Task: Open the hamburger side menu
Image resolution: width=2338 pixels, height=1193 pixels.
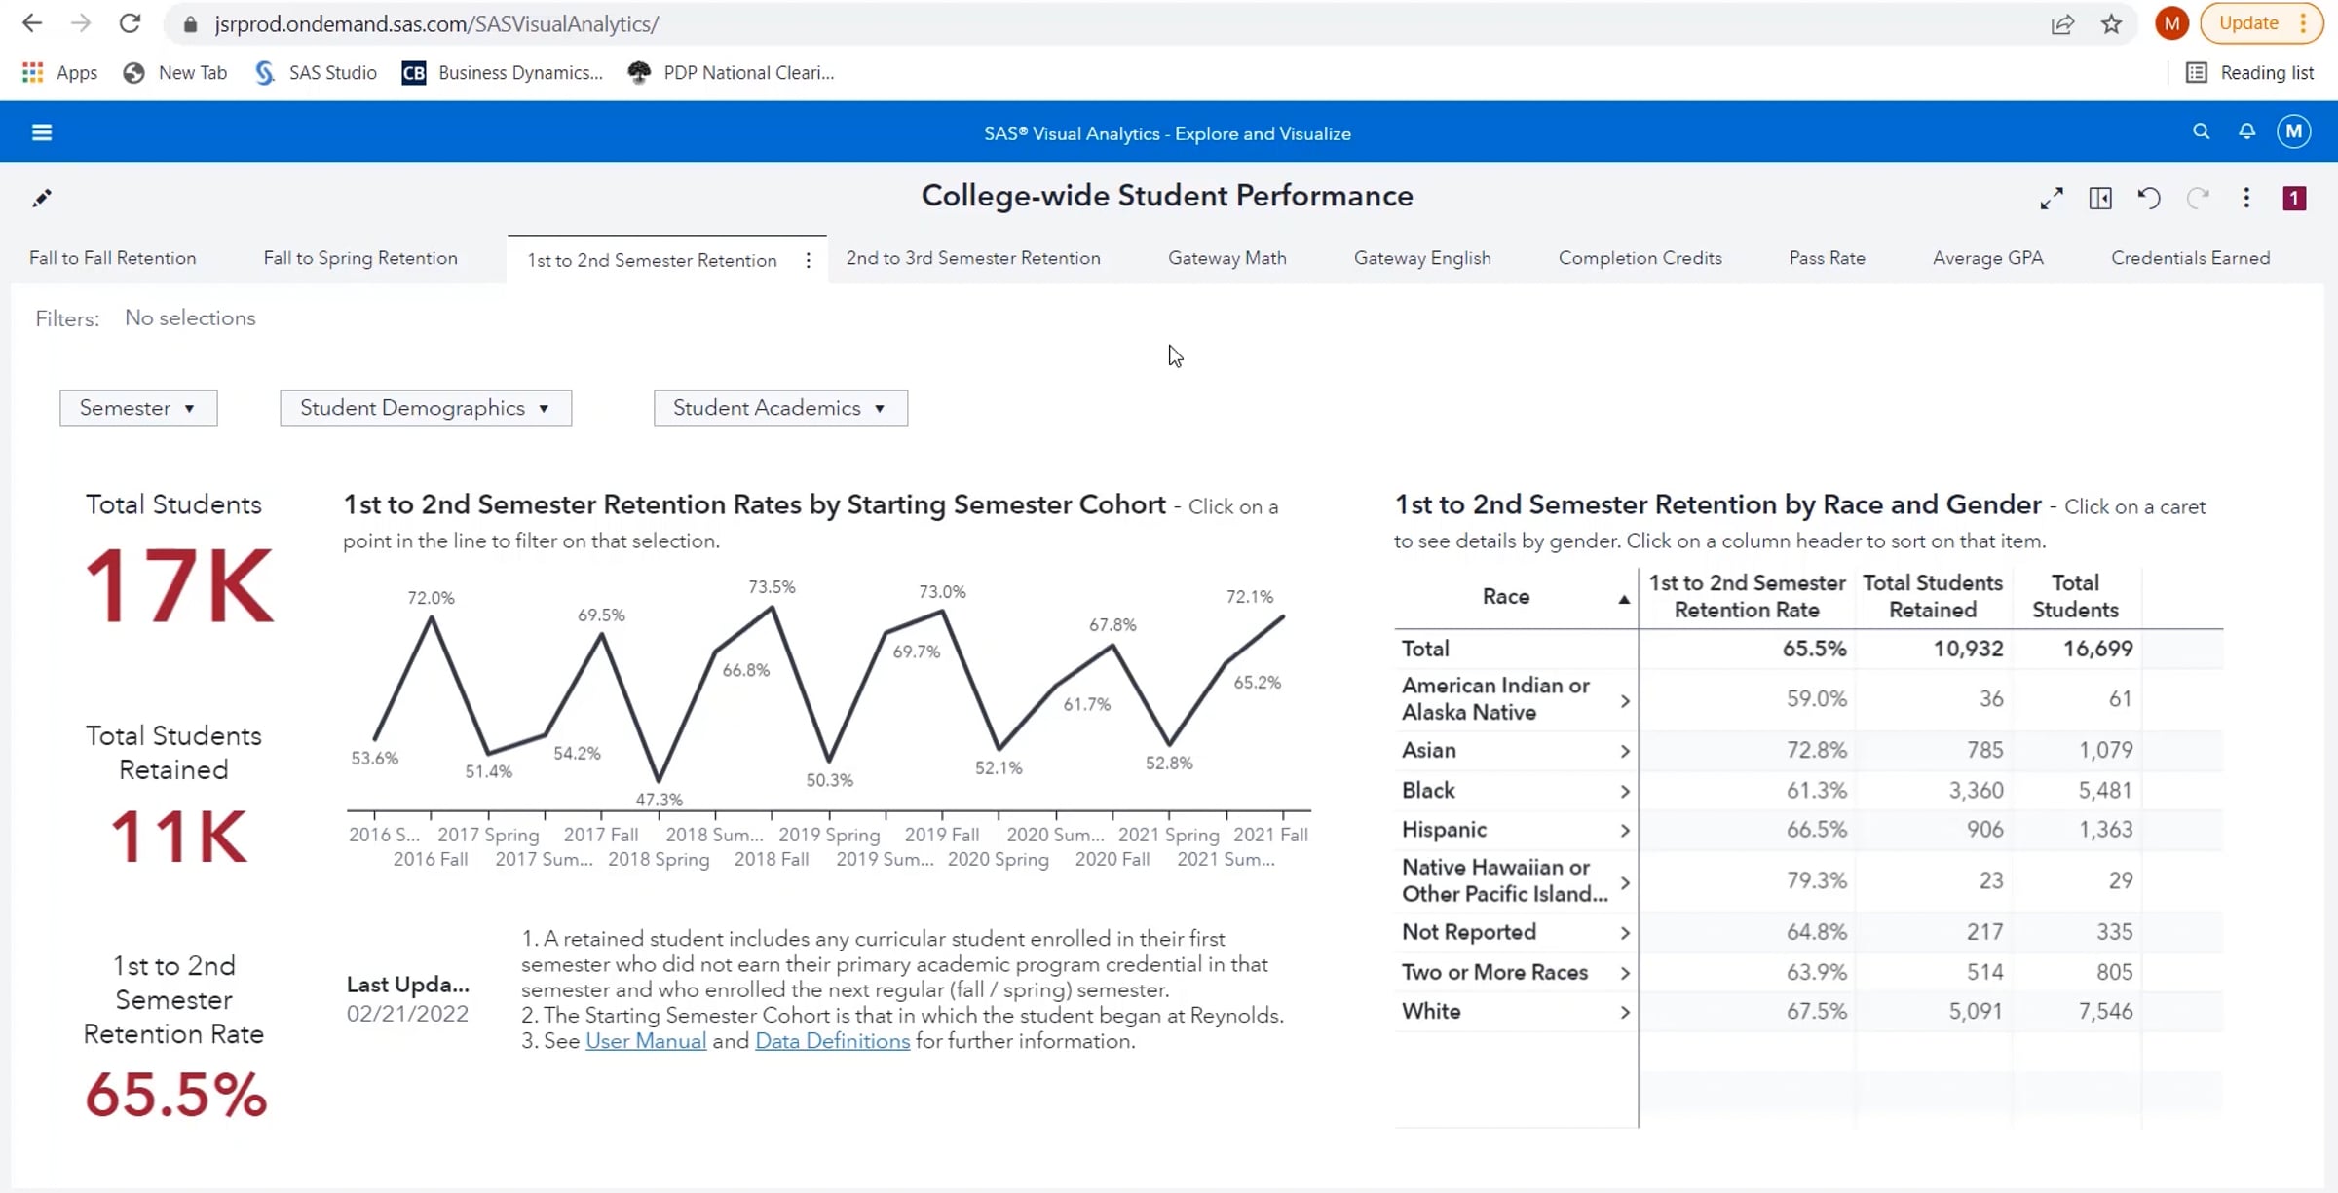Action: click(x=41, y=132)
